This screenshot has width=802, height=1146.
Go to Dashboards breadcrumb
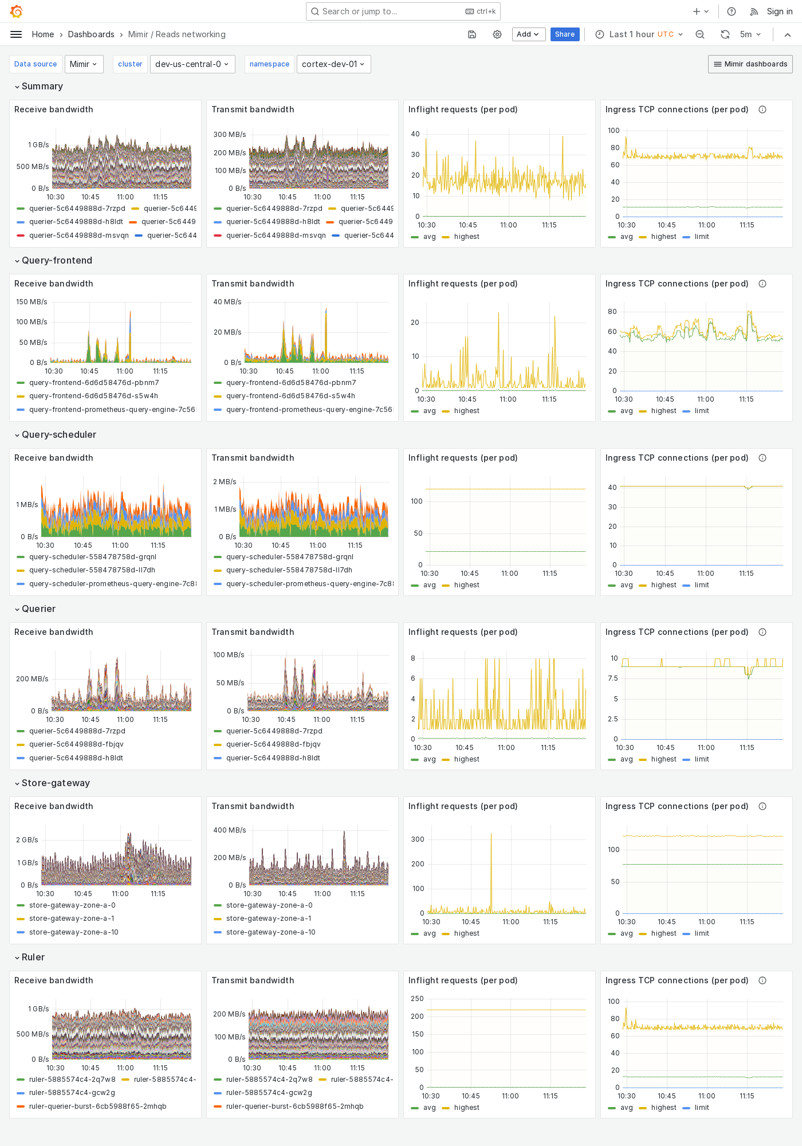(x=91, y=34)
